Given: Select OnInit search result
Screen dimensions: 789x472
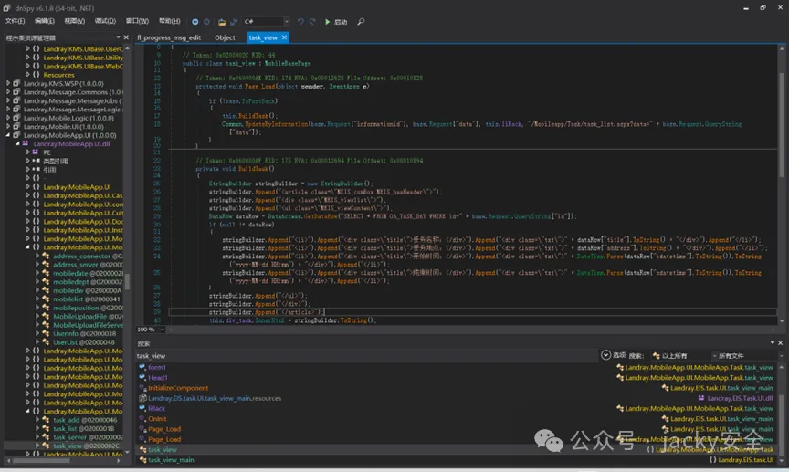Looking at the screenshot, I should click(157, 419).
